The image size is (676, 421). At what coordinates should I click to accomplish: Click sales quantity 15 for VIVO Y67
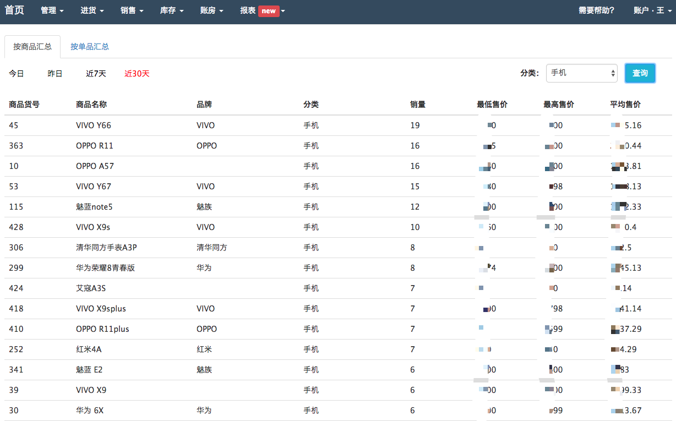click(415, 187)
